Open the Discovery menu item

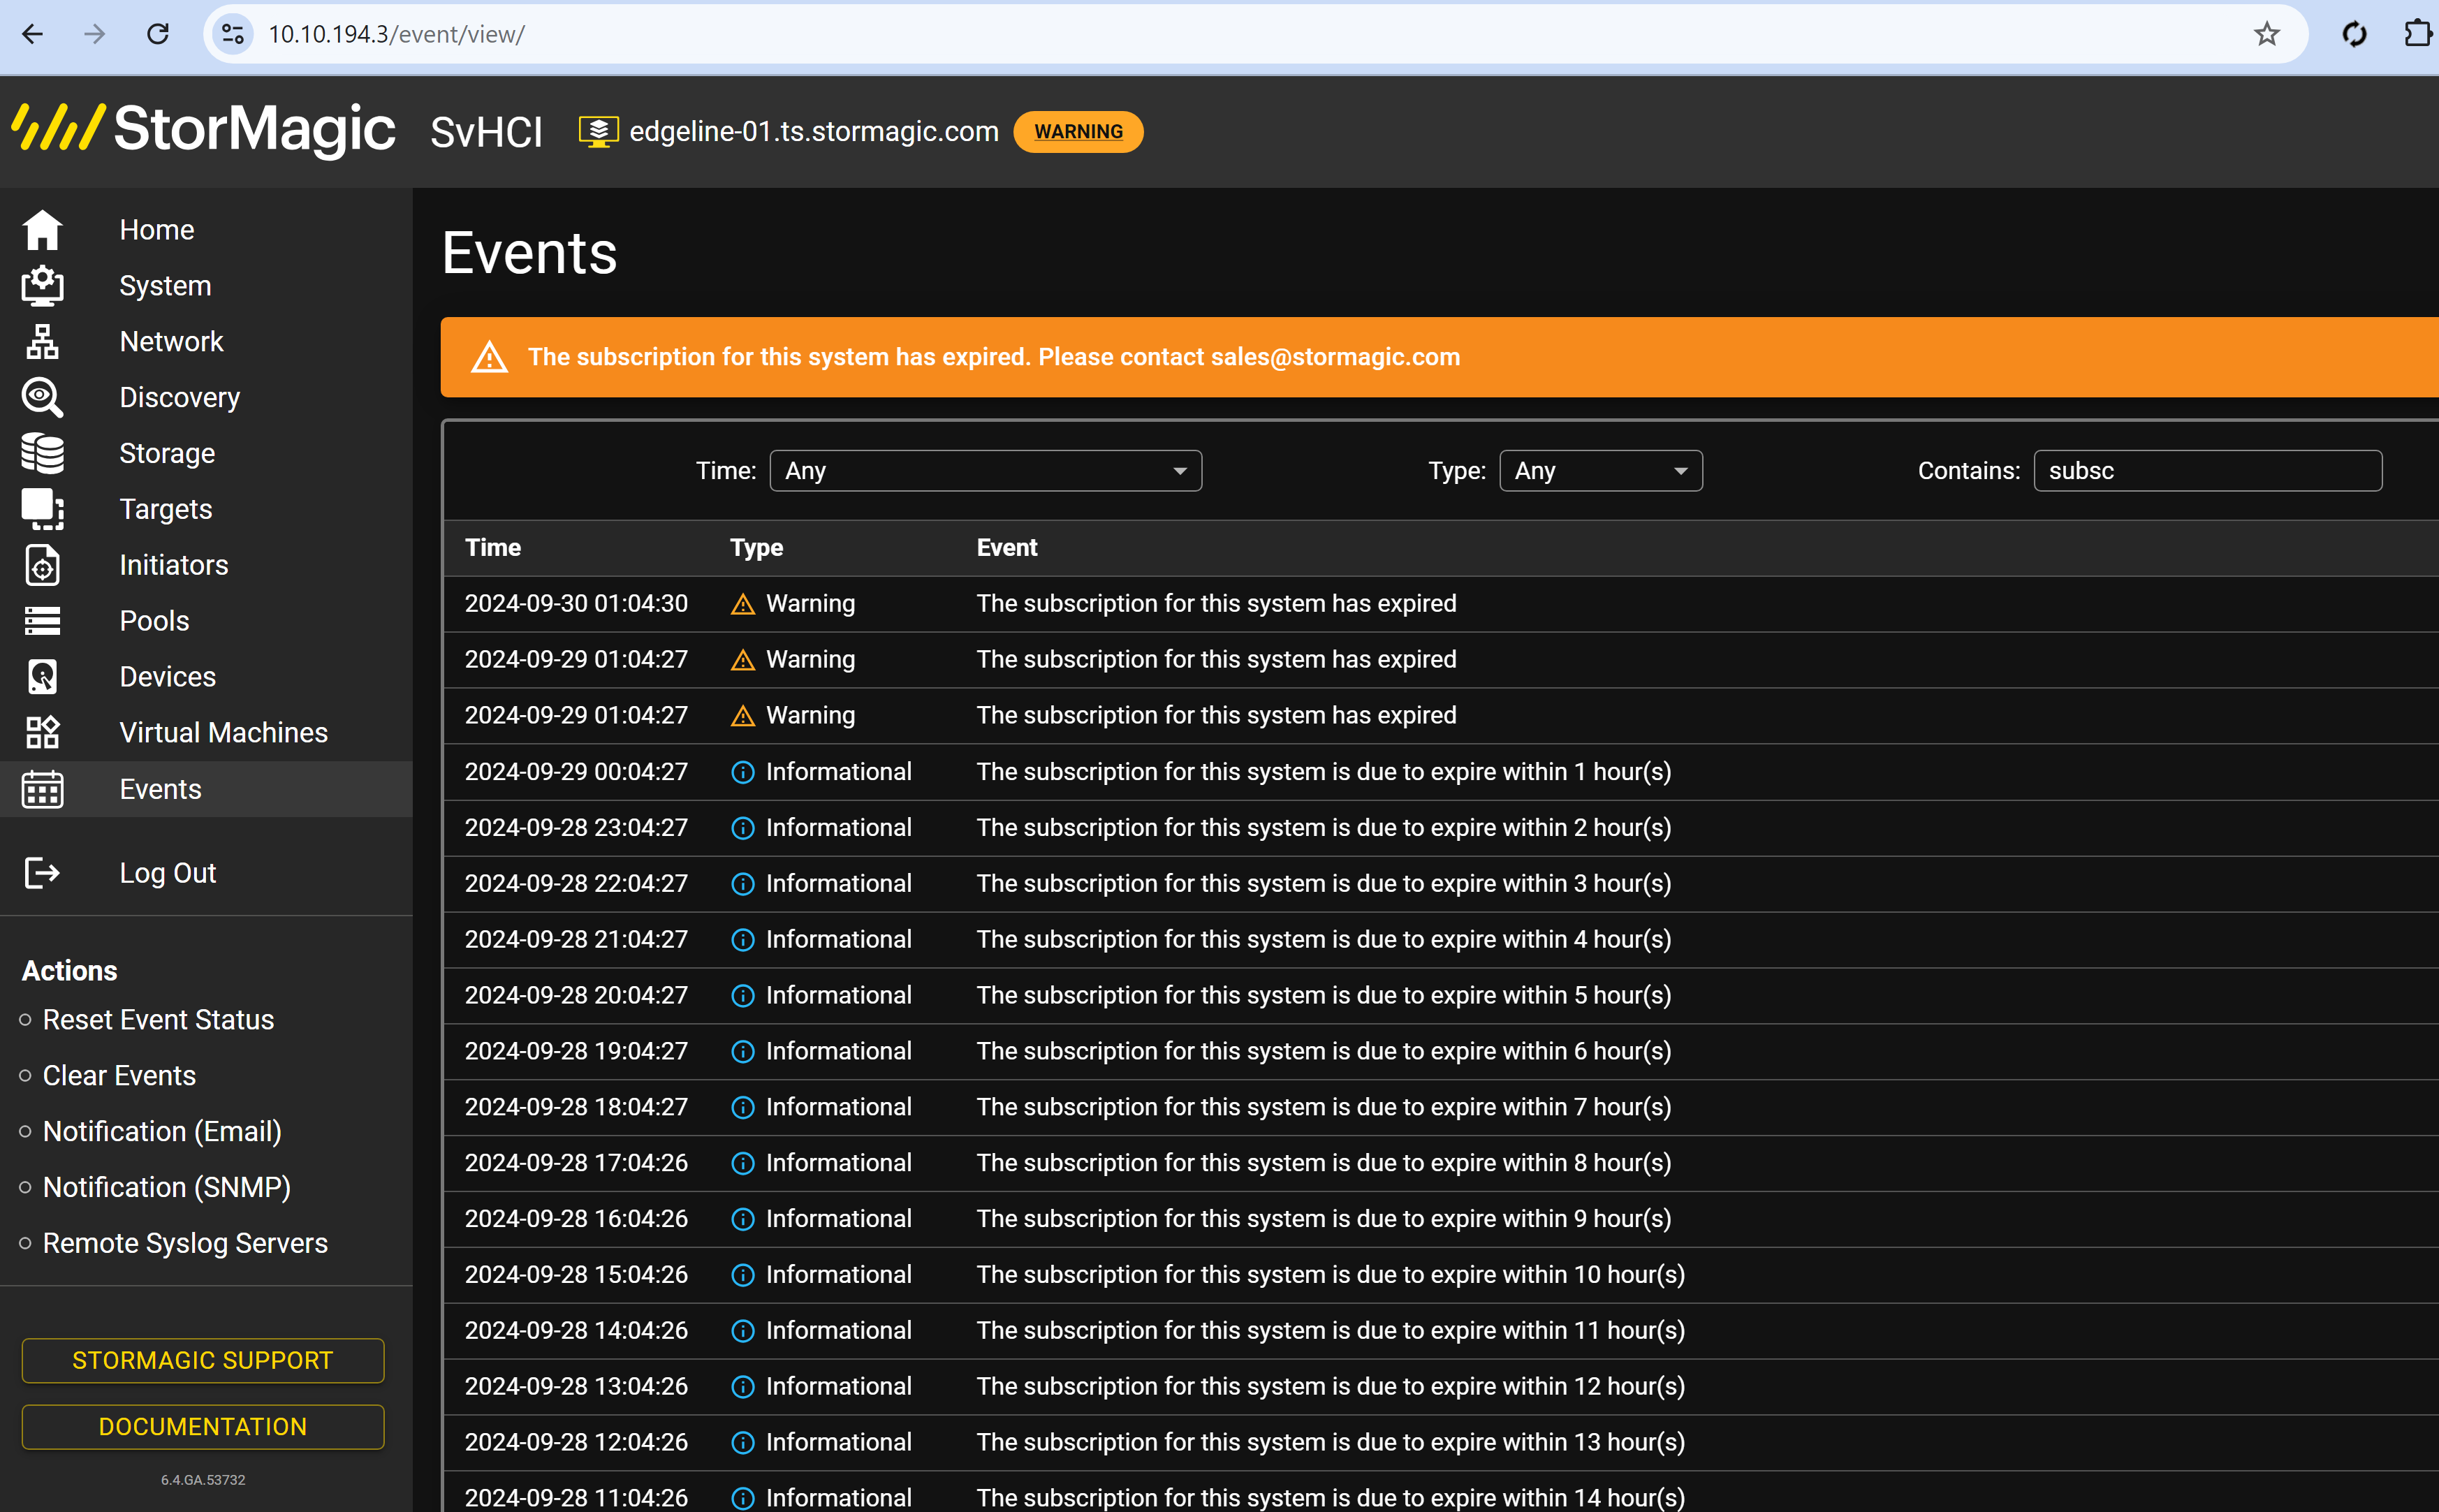click(179, 398)
